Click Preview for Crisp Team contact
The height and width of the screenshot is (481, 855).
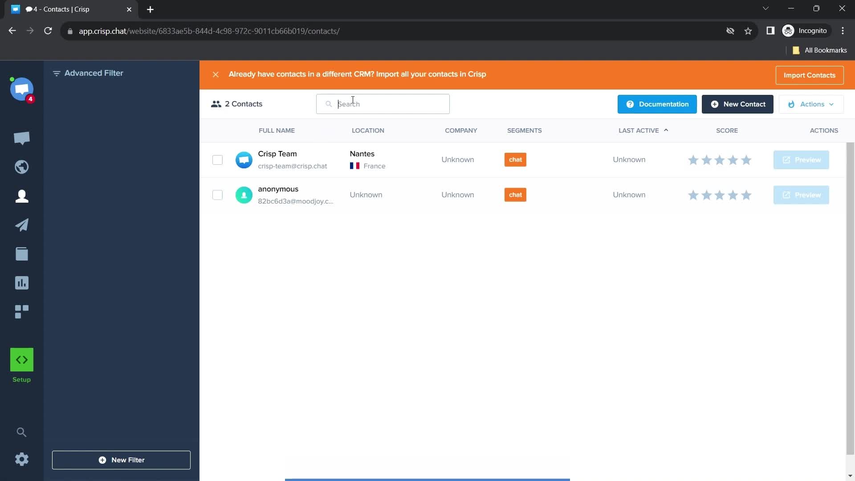coord(802,160)
